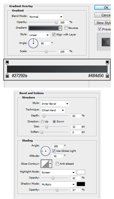Click the Shading angle and altitude dial

46,151
